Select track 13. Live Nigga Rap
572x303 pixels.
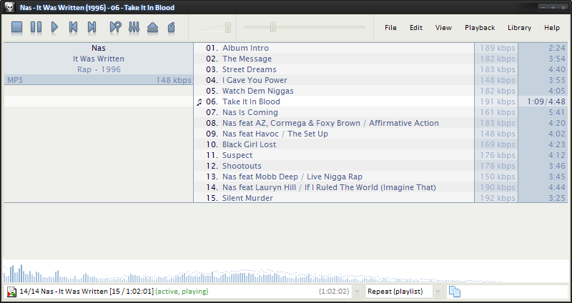pyautogui.click(x=334, y=177)
